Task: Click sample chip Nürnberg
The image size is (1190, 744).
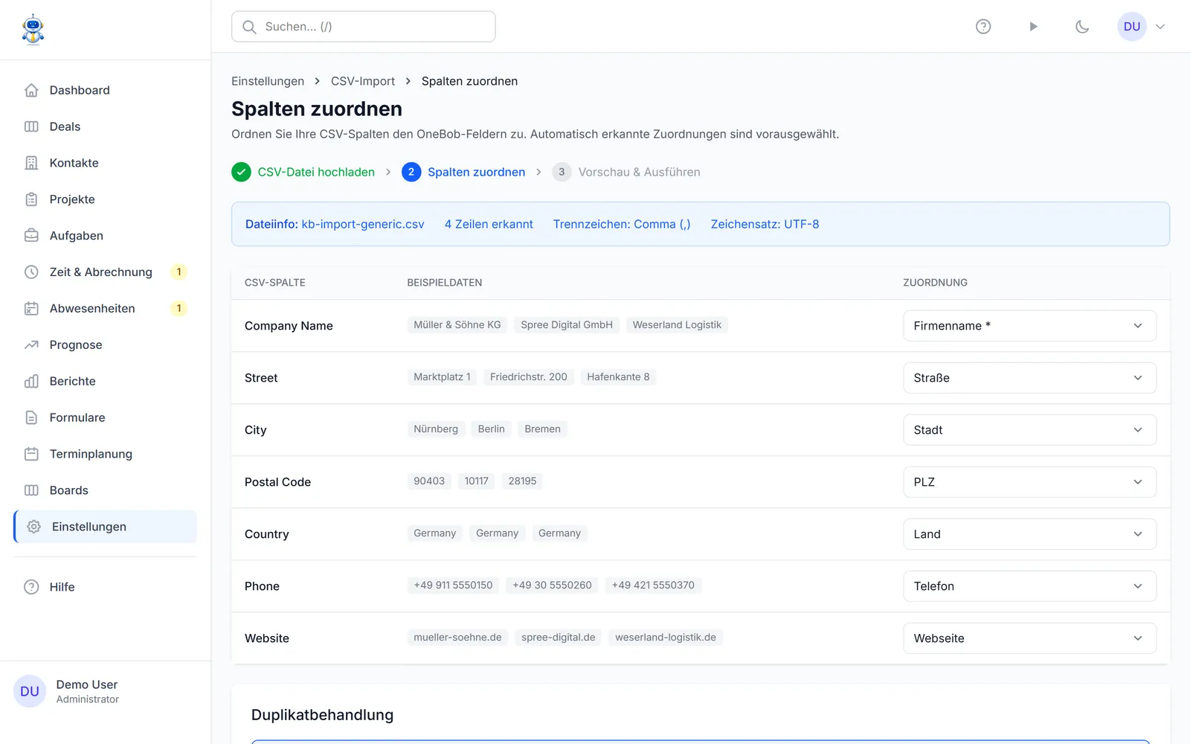Action: tap(436, 429)
